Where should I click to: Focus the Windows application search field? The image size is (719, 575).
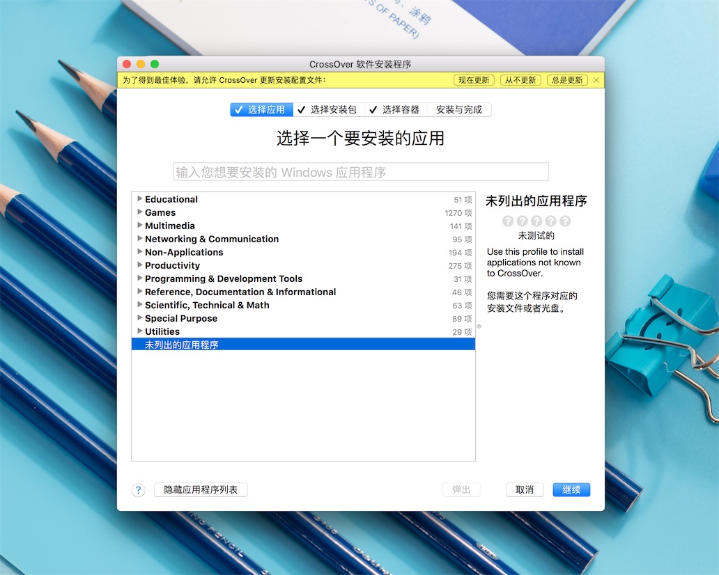click(x=360, y=172)
